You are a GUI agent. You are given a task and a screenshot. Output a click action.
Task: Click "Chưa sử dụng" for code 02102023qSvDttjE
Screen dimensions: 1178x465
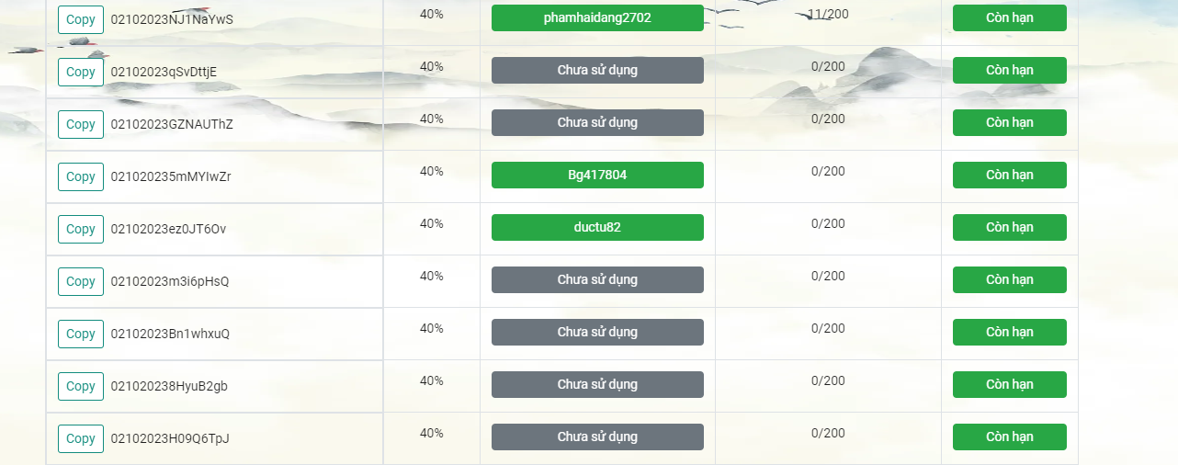[597, 70]
